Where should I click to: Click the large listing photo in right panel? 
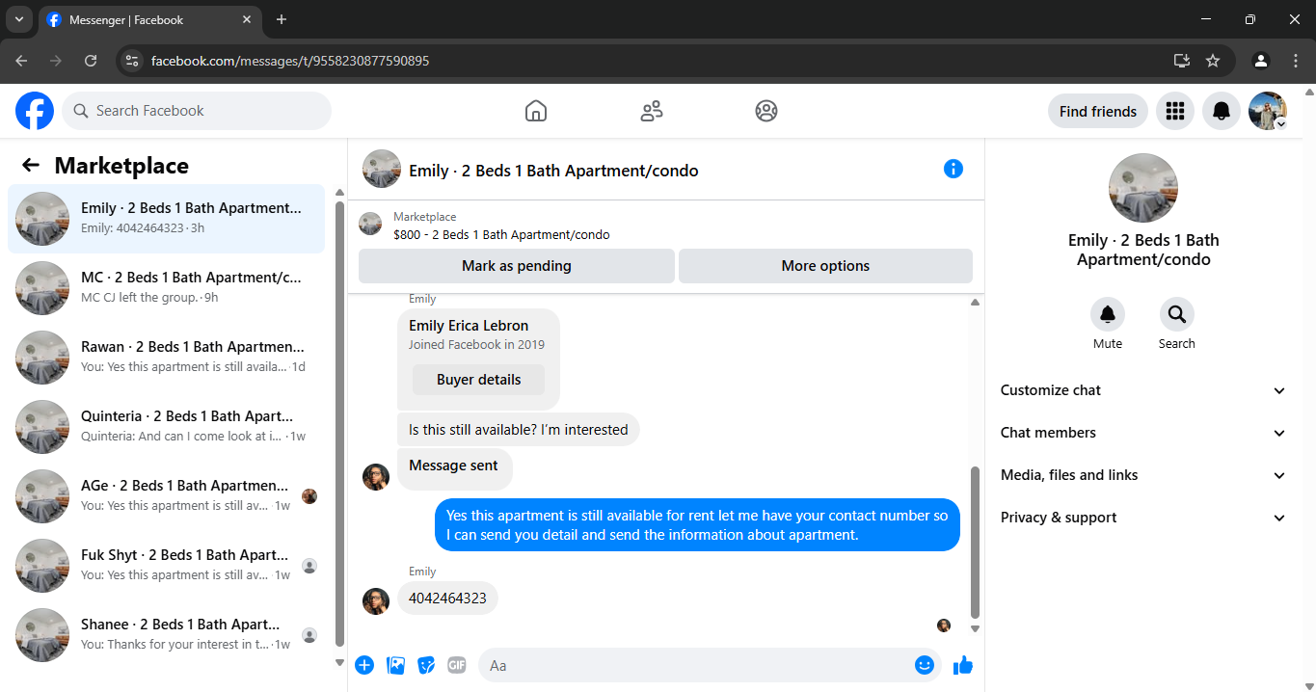point(1143,188)
